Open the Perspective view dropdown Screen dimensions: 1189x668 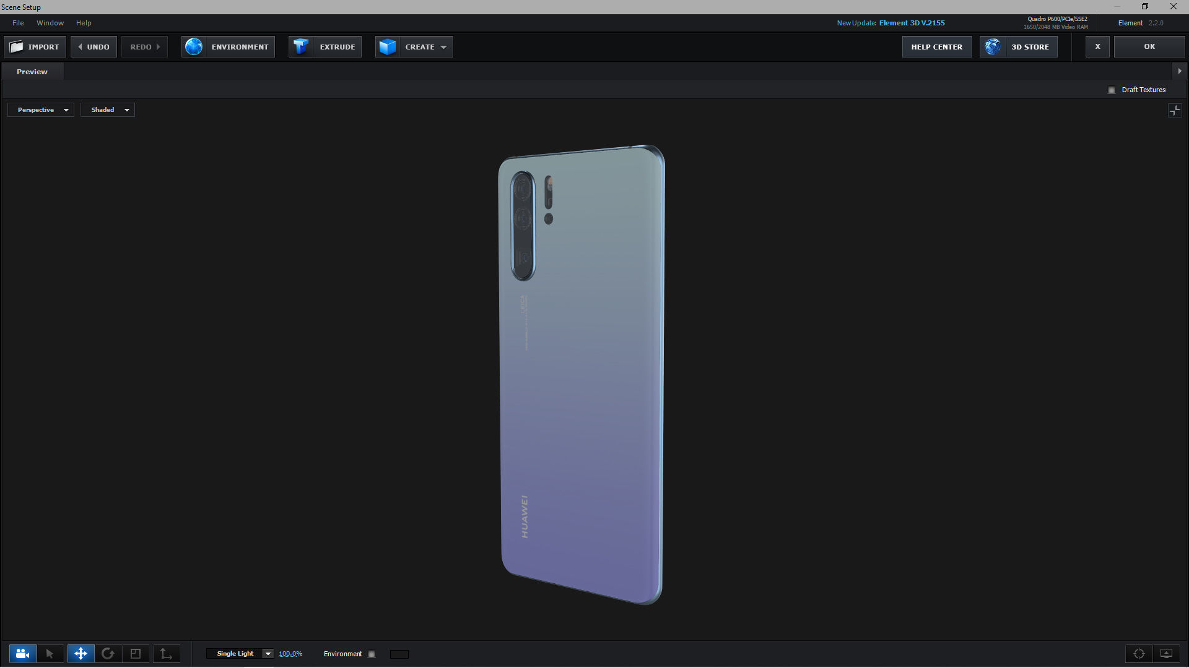click(x=41, y=110)
